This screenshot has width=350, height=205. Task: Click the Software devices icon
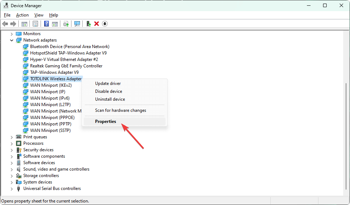[x=19, y=163]
